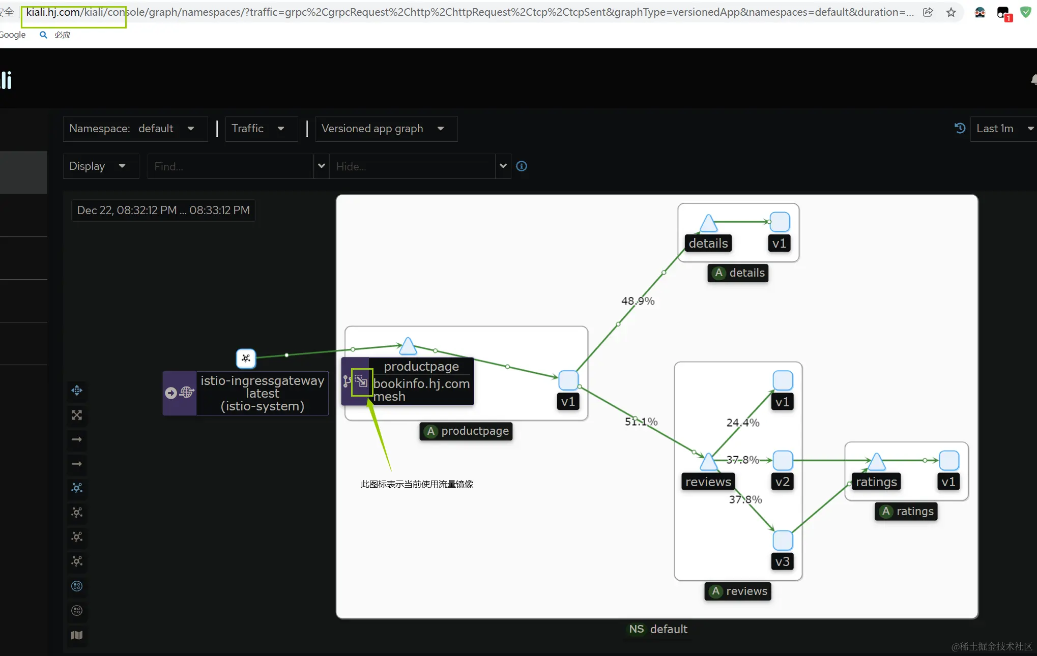The image size is (1037, 656).
Task: Open the Display options menu
Action: (100, 166)
